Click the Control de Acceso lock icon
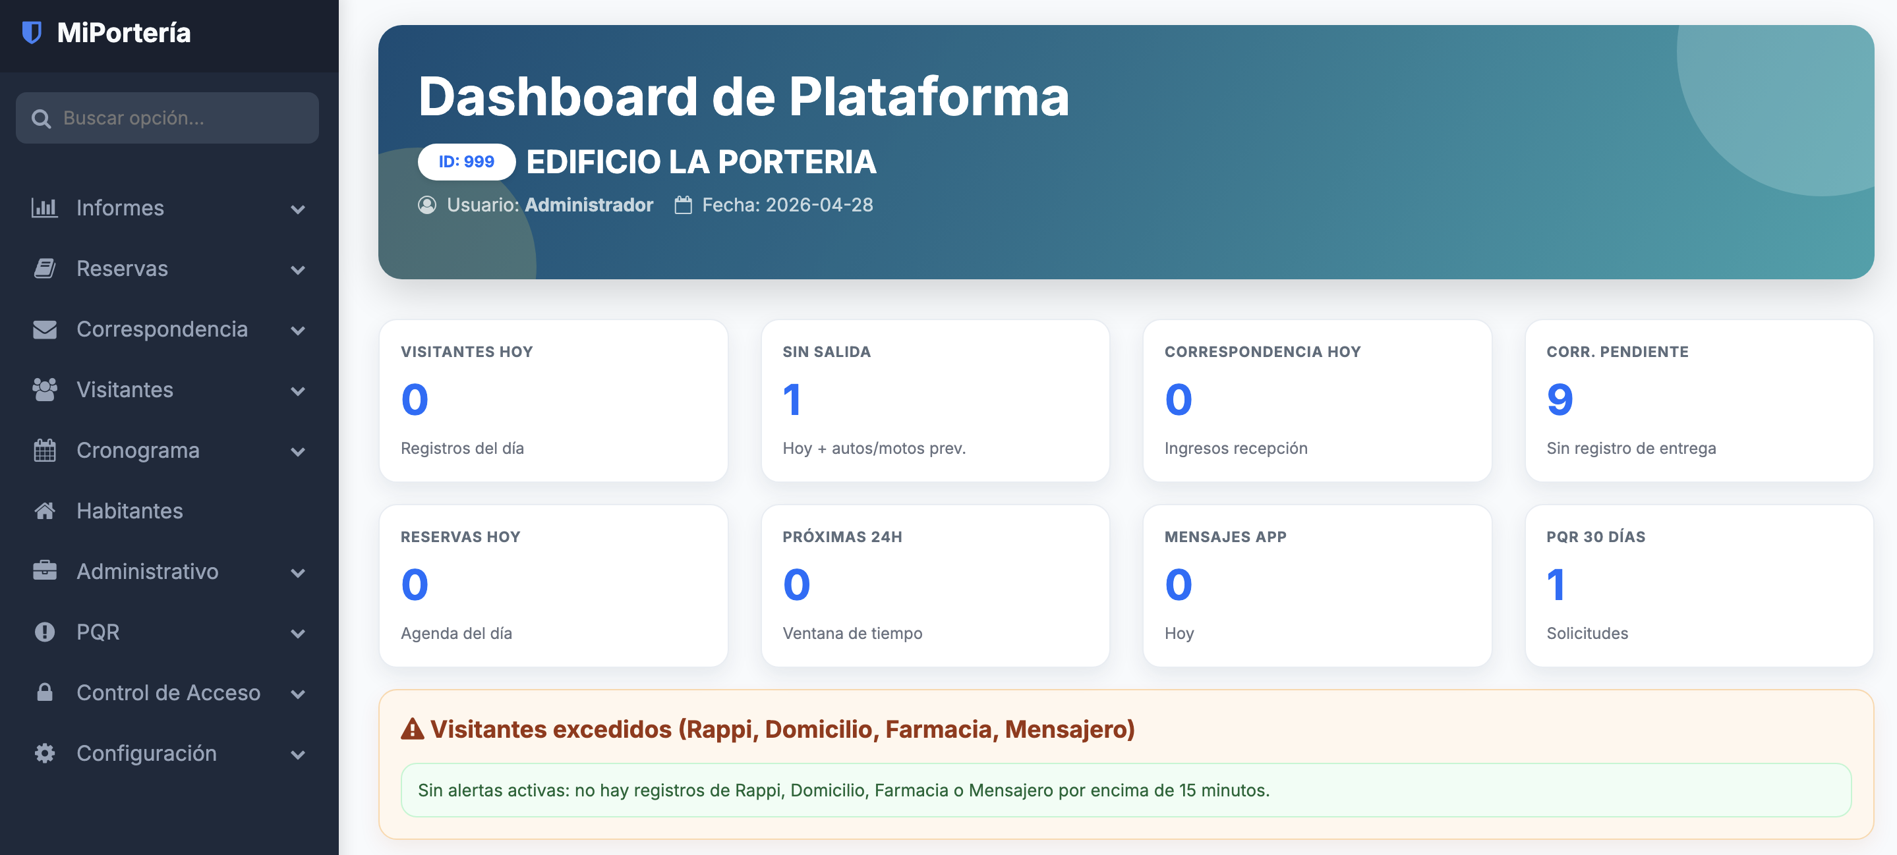Image resolution: width=1897 pixels, height=855 pixels. (x=44, y=692)
